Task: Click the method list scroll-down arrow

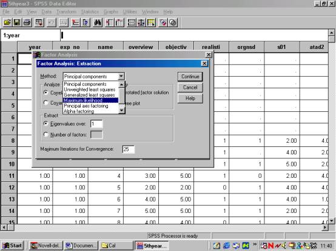Action: (121, 111)
